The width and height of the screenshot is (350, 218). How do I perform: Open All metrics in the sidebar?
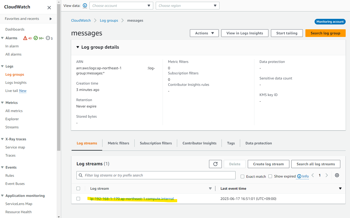[14, 111]
